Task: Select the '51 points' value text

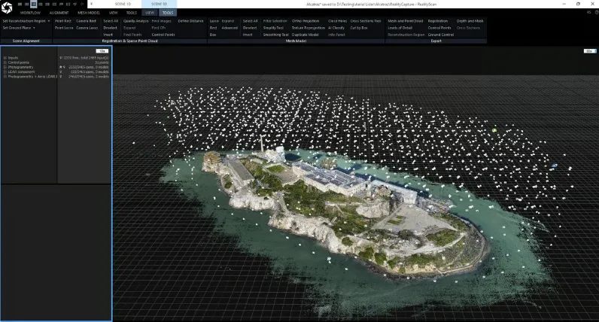Action: point(102,62)
